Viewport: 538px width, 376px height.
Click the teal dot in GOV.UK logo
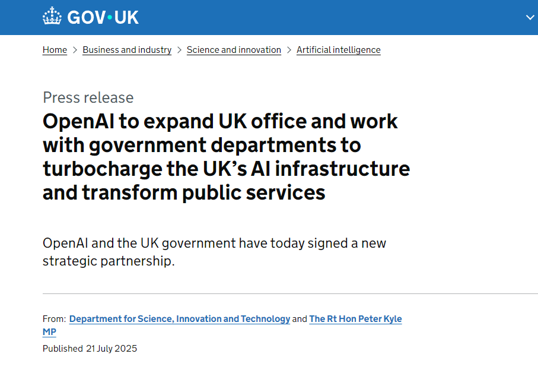tap(109, 17)
